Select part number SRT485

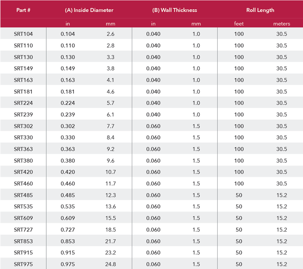[23, 195]
